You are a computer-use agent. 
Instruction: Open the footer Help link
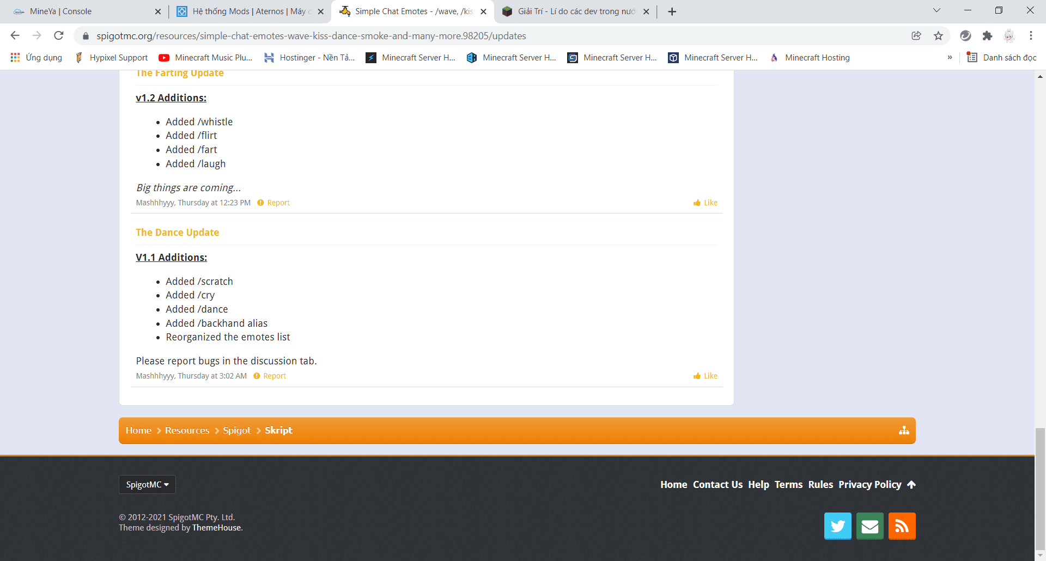tap(758, 485)
